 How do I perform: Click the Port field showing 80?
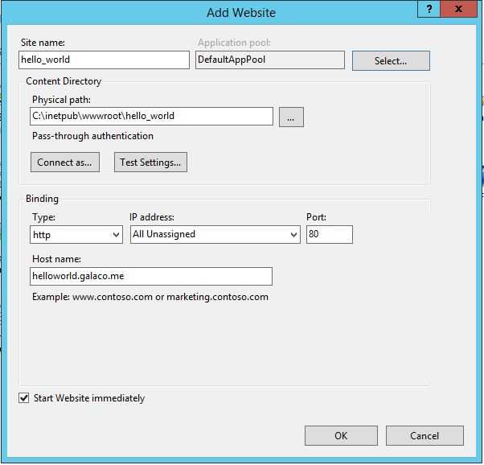pos(330,235)
